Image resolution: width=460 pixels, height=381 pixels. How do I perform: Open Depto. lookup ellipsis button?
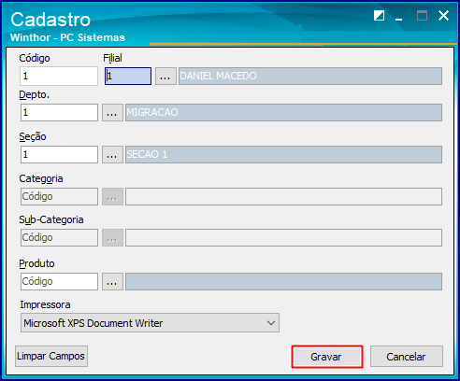coord(112,112)
